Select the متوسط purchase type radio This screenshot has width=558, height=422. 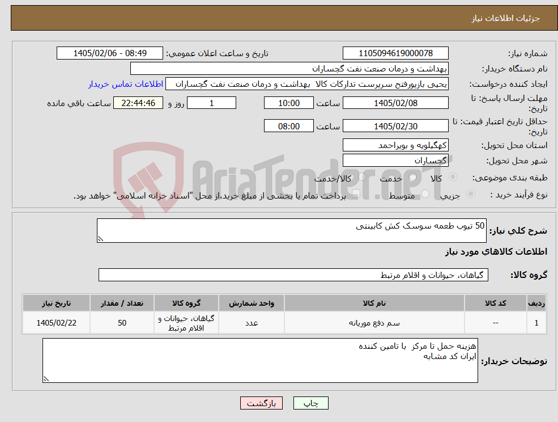pos(425,194)
